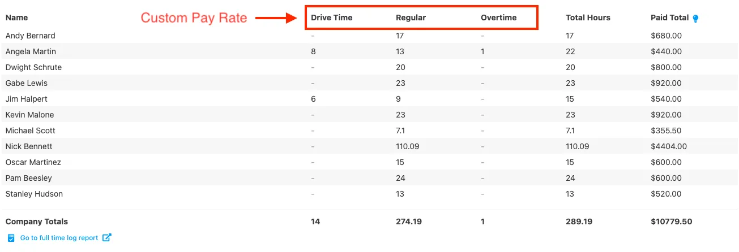The width and height of the screenshot is (739, 252).
Task: Select Stanley Hudson's name
Action: tap(34, 194)
